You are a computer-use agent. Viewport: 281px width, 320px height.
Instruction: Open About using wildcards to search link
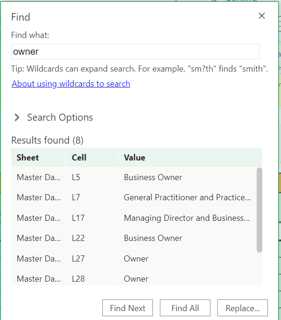(x=71, y=84)
